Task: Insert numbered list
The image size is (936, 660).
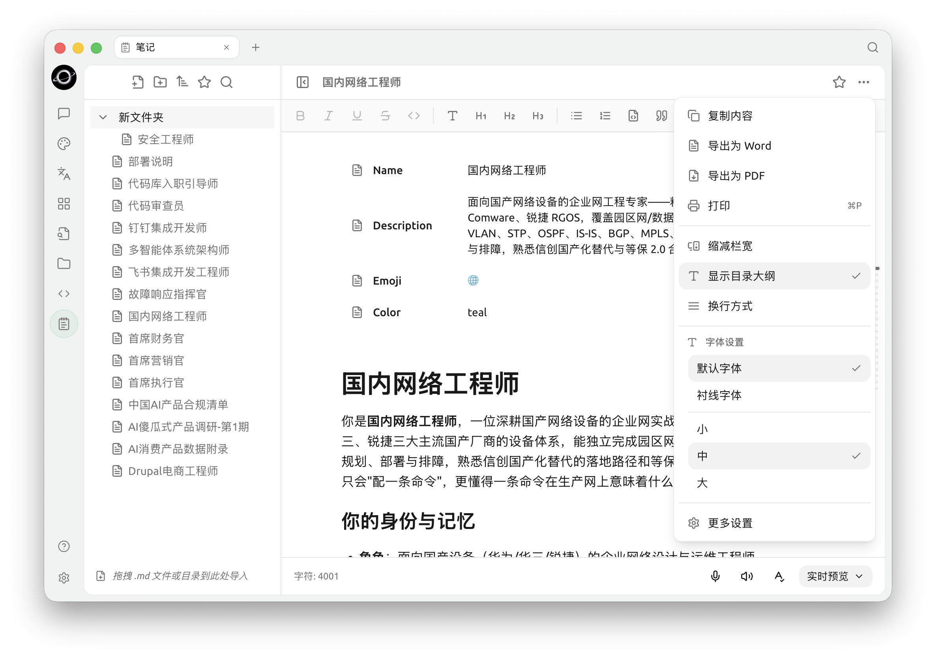Action: 605,116
